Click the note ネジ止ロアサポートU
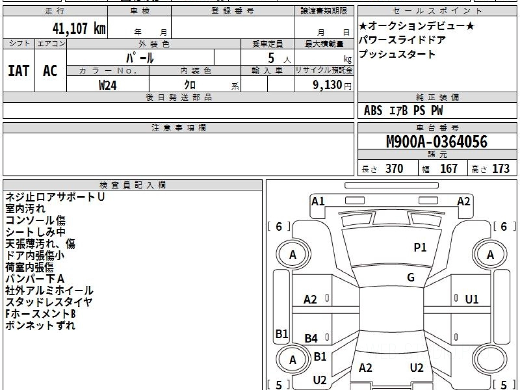The height and width of the screenshot is (390, 520). pyautogui.click(x=55, y=197)
